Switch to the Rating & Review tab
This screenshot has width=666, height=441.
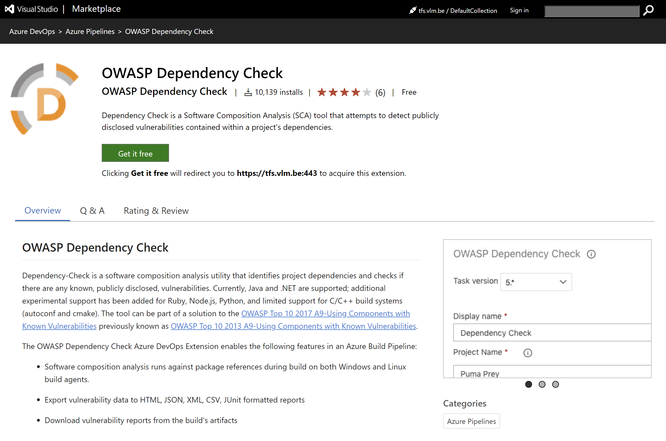(156, 211)
